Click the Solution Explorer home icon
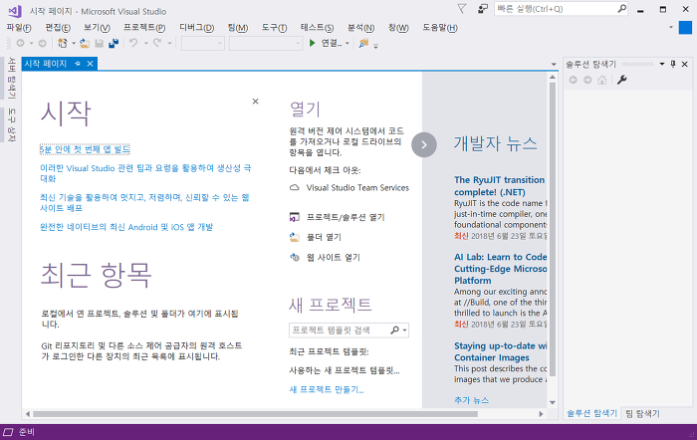This screenshot has height=440, width=697. pos(601,80)
